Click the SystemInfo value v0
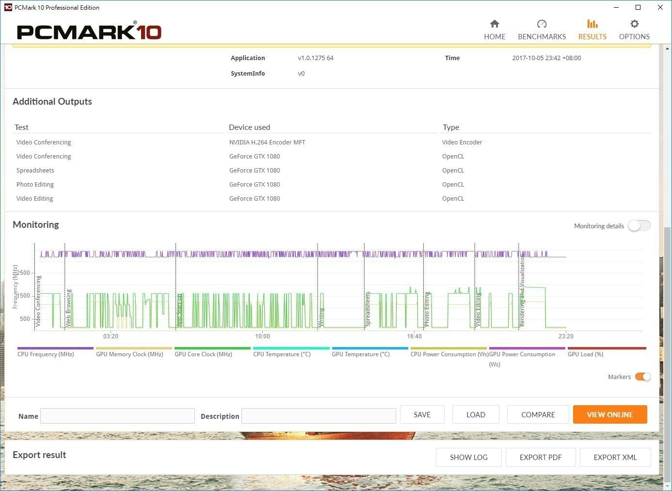This screenshot has width=672, height=491. pyautogui.click(x=301, y=74)
